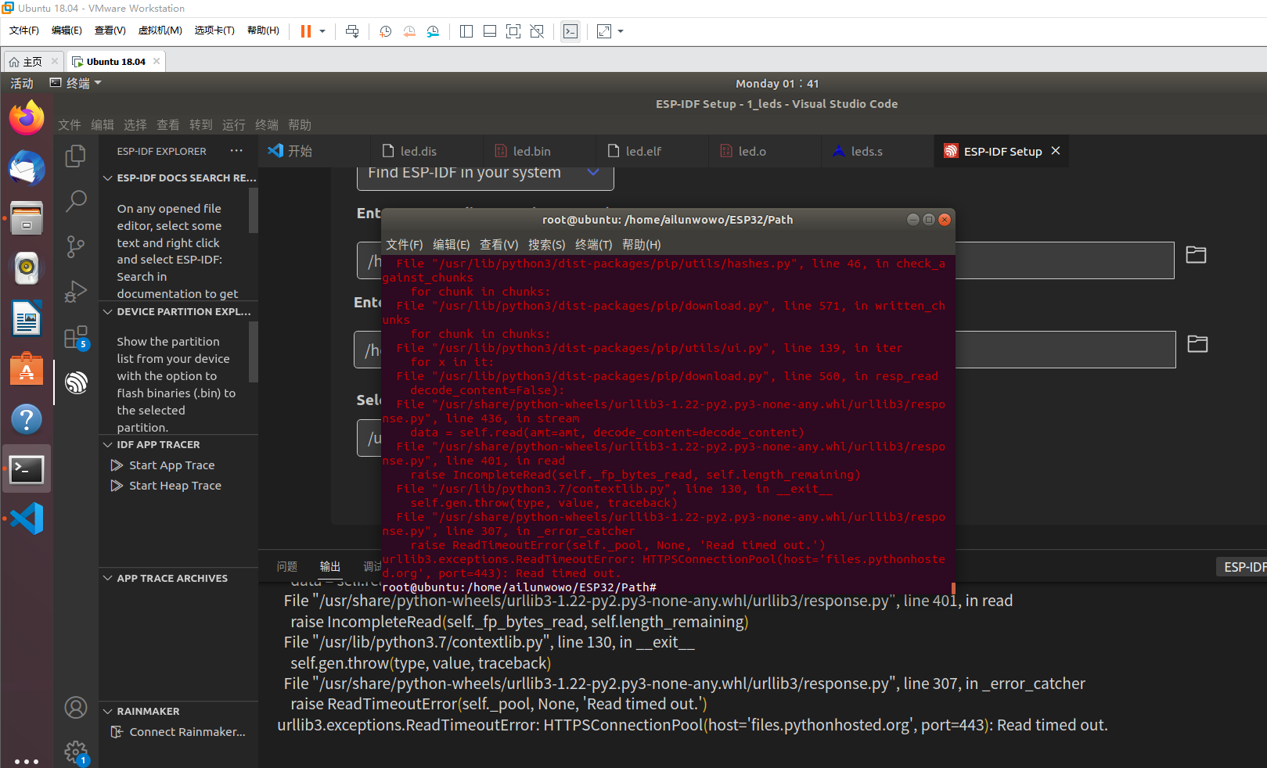Switch to VMware 主页 tab
Viewport: 1267px width, 768px height.
click(32, 61)
